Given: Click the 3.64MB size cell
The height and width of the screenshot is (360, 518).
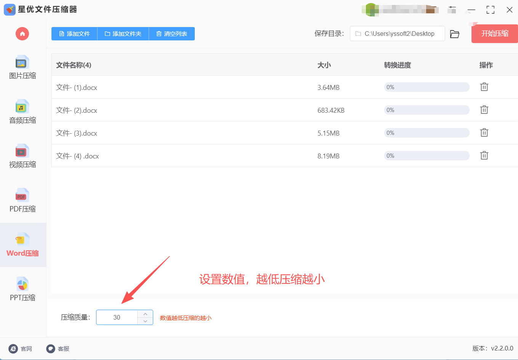Looking at the screenshot, I should 329,88.
